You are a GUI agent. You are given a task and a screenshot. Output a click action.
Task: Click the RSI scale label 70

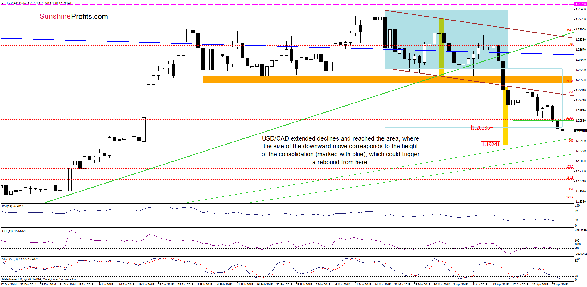(577, 211)
